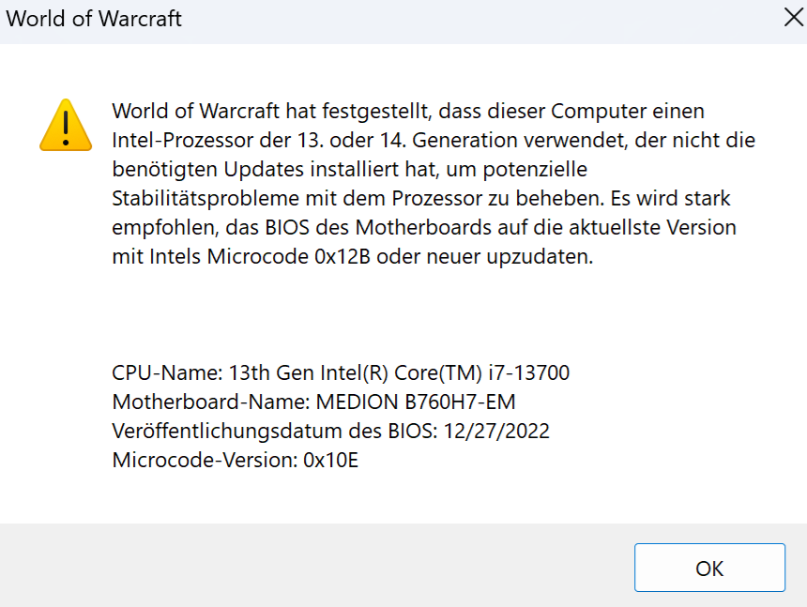The image size is (807, 607).
Task: Close the World of Warcraft dialog
Action: click(x=793, y=19)
